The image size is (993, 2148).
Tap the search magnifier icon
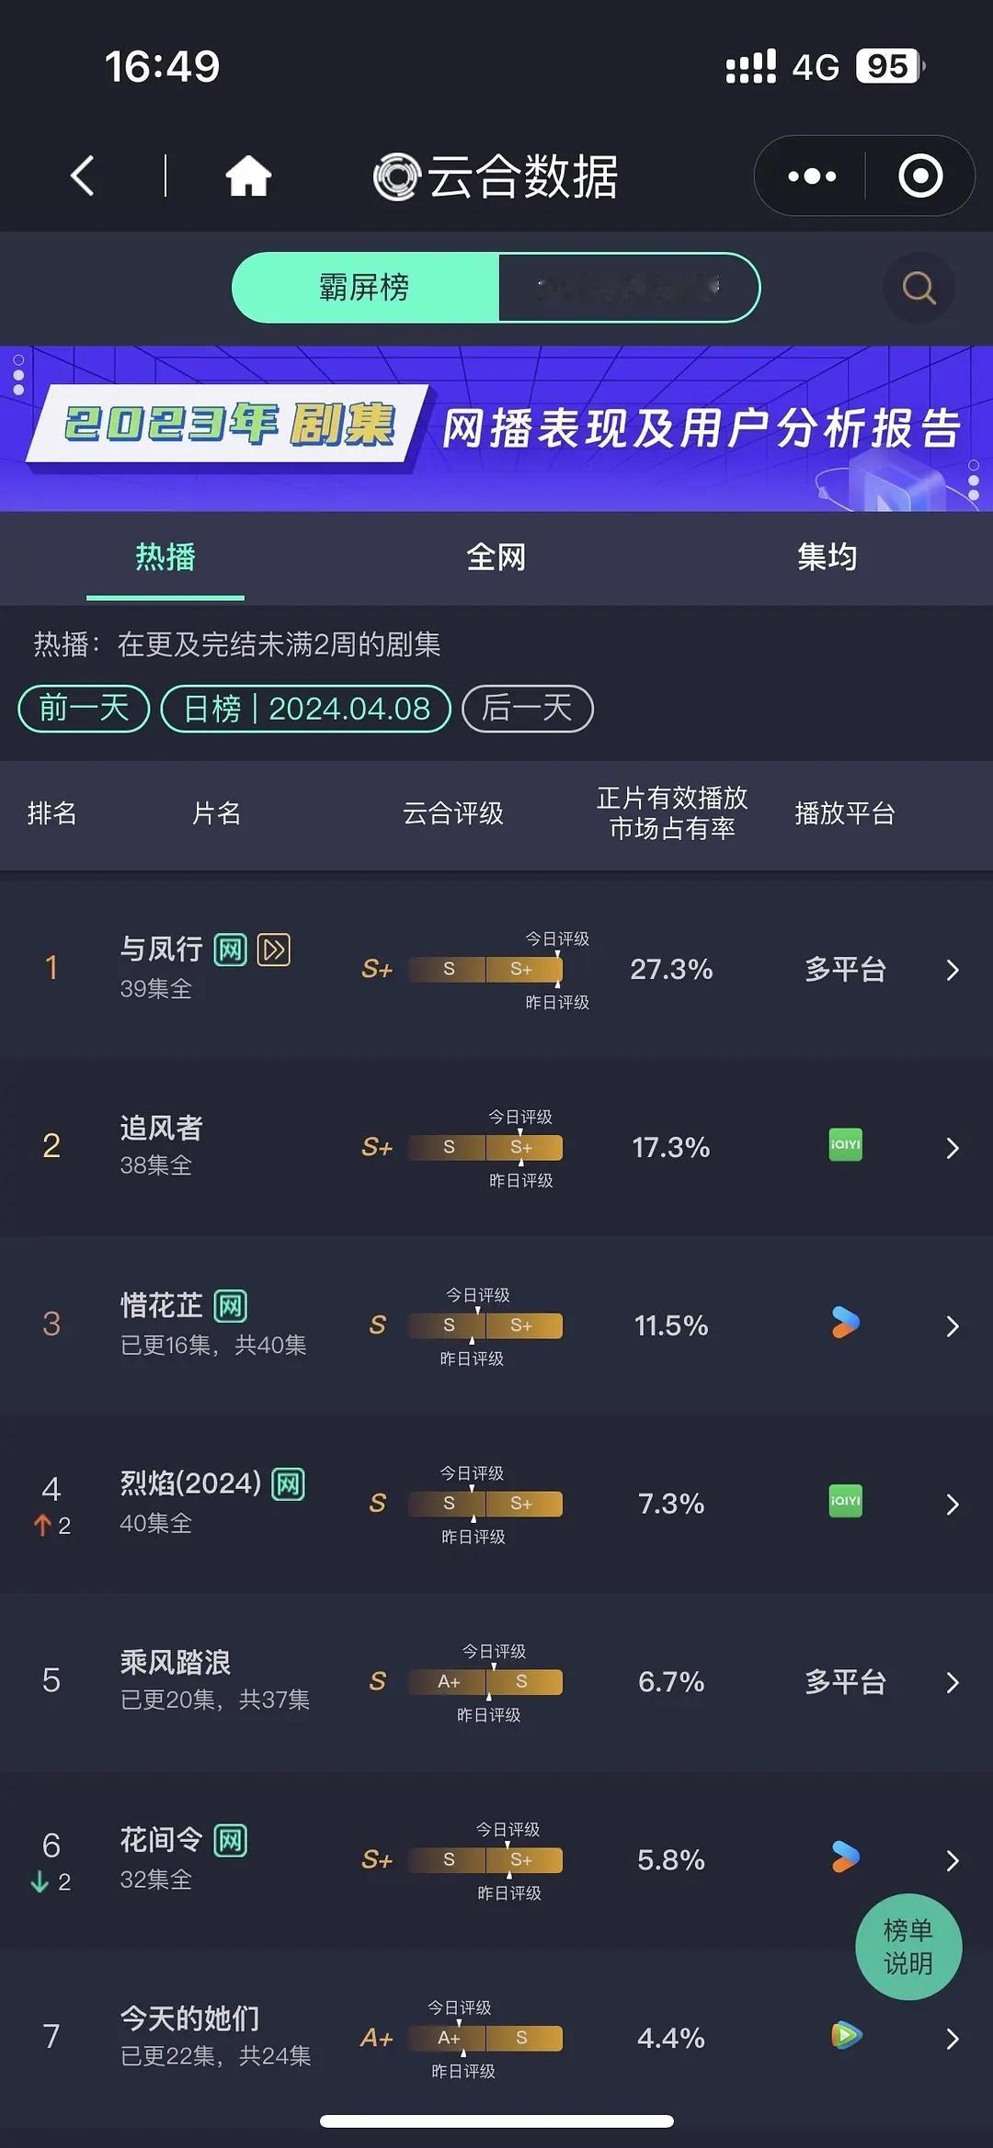click(917, 288)
